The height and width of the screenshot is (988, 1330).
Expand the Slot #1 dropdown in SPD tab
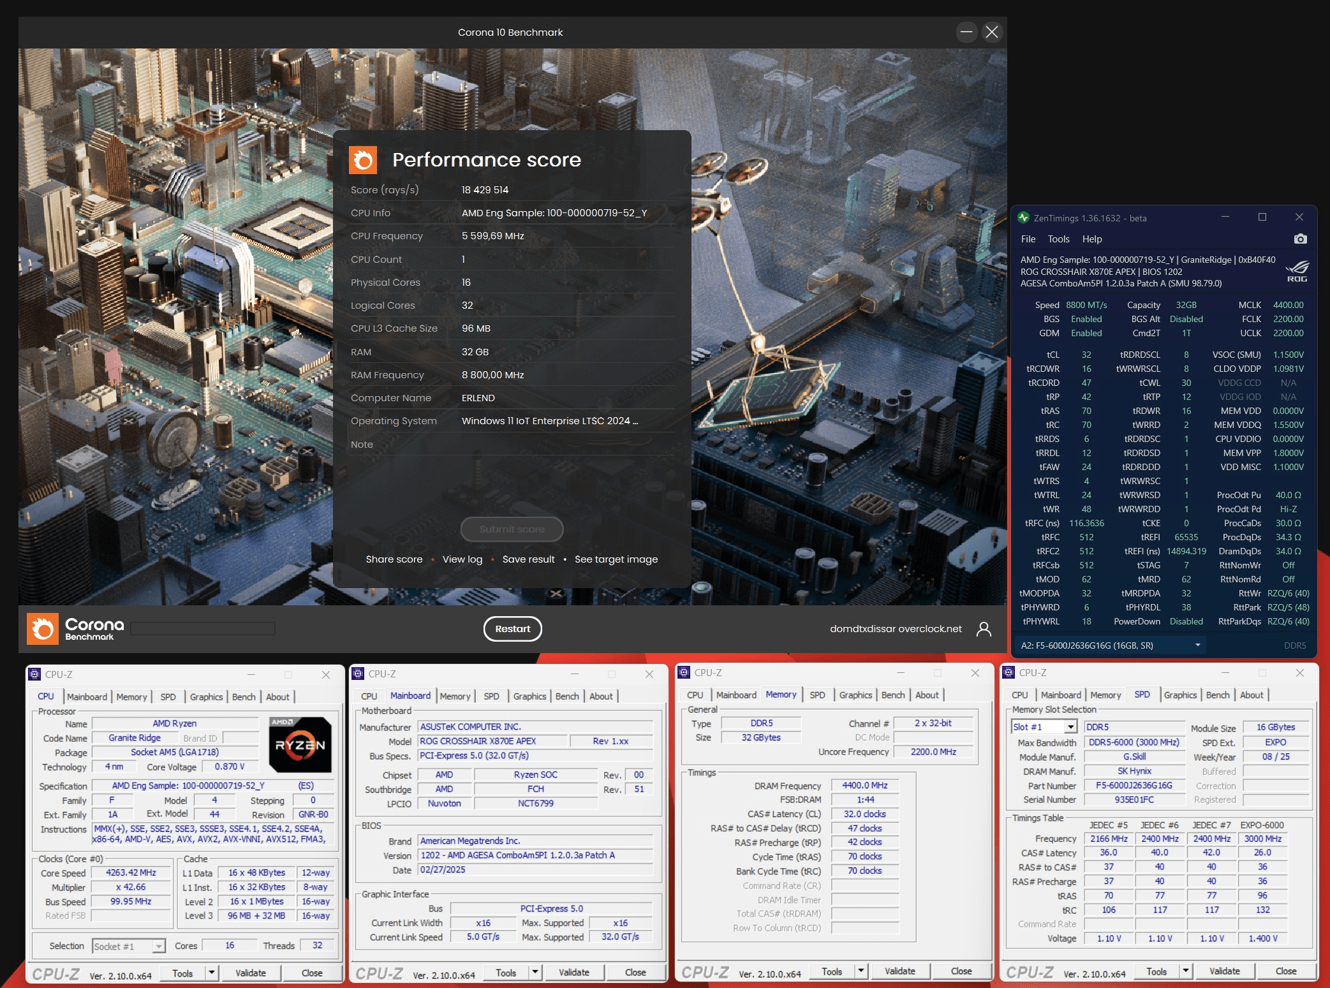(1071, 727)
